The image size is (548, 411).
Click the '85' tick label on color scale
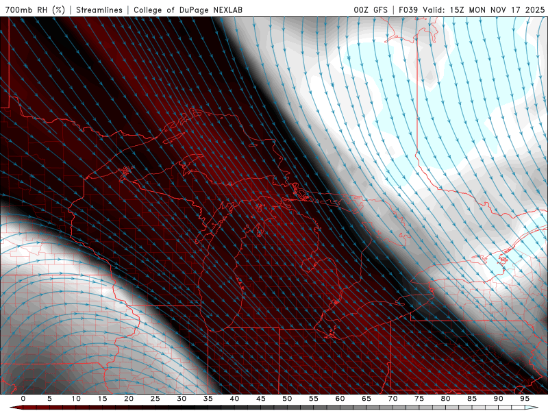point(472,399)
